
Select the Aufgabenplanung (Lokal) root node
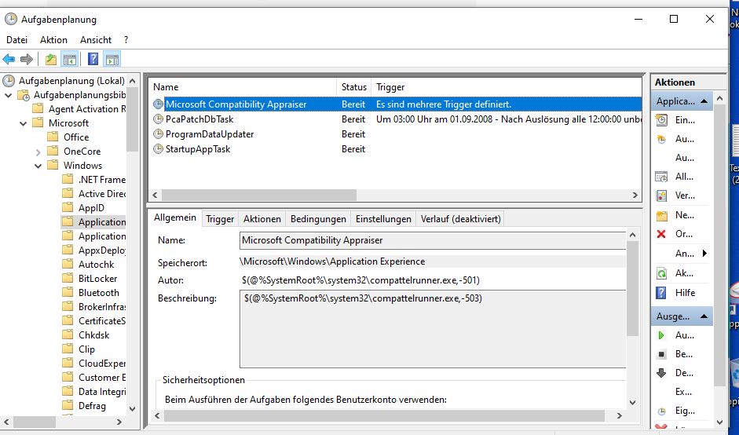pos(71,81)
